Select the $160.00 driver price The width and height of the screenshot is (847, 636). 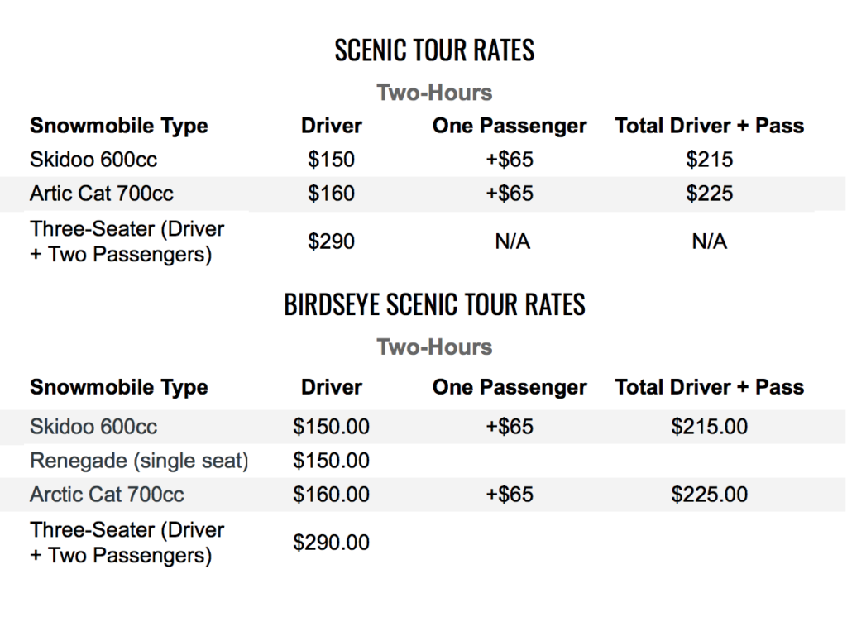(331, 495)
